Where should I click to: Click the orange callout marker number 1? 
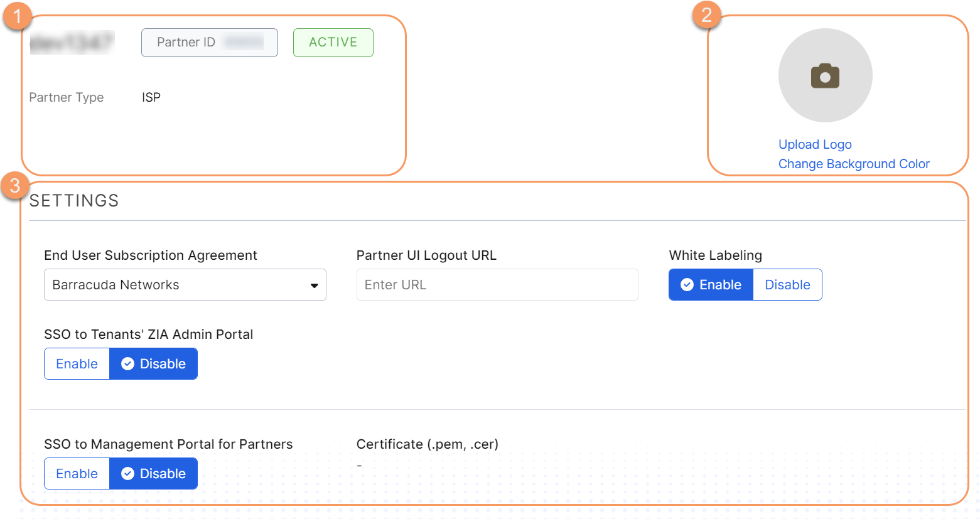point(18,15)
